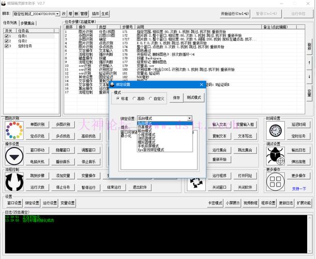
Task: Click the color wheel icon in 图色识别
Action: [15, 129]
